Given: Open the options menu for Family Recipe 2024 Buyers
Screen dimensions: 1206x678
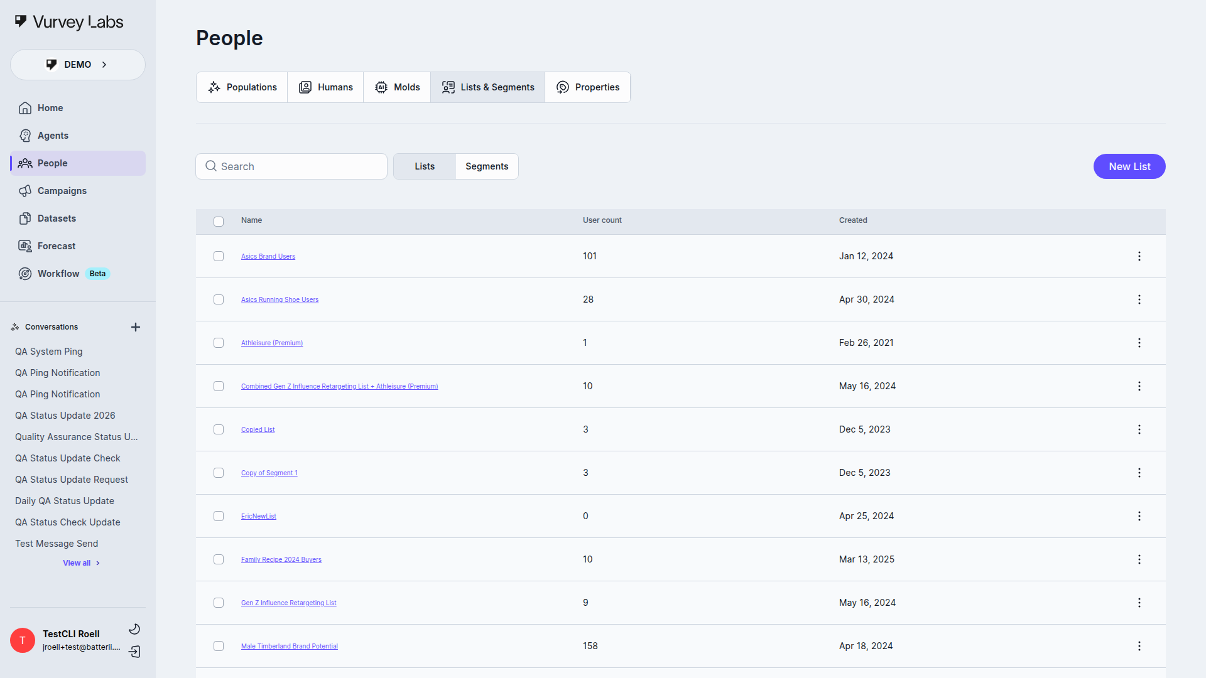Looking at the screenshot, I should click(1139, 559).
